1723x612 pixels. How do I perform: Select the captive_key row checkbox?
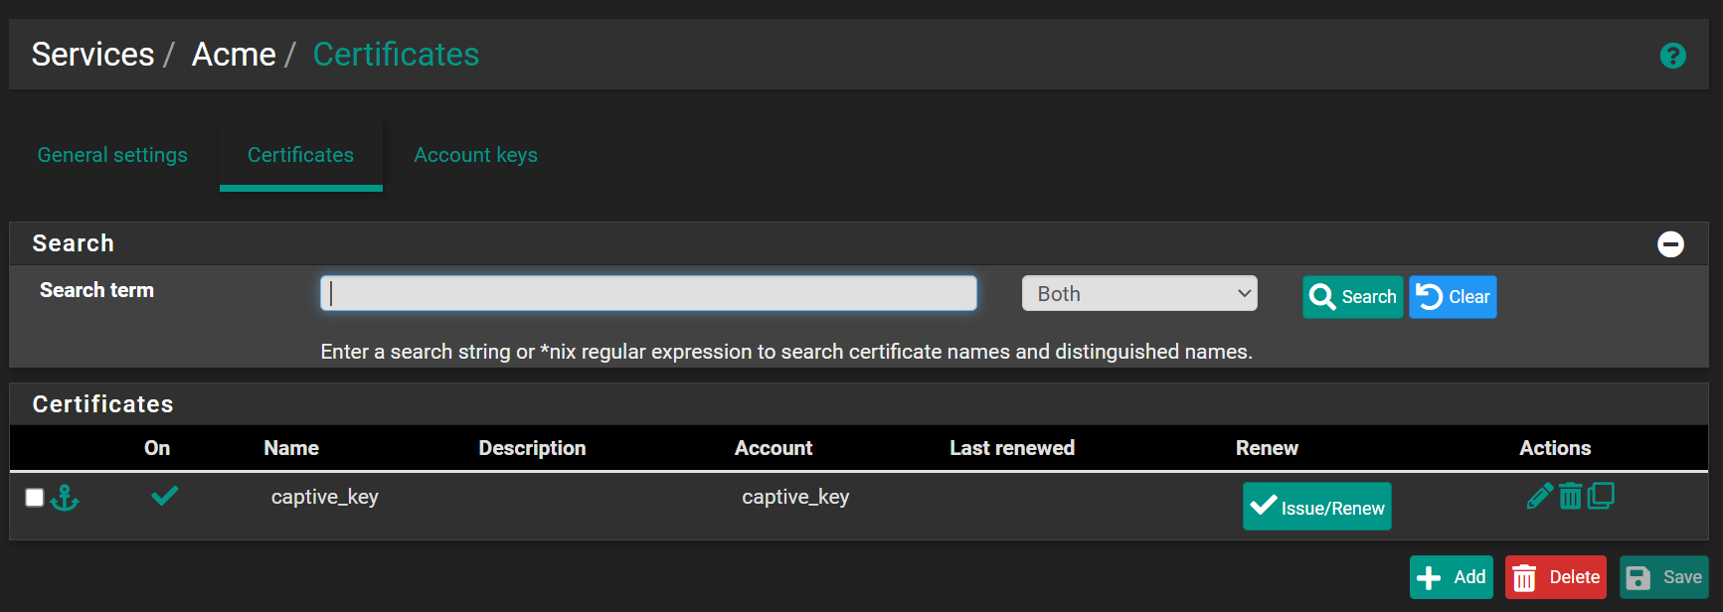pos(35,498)
